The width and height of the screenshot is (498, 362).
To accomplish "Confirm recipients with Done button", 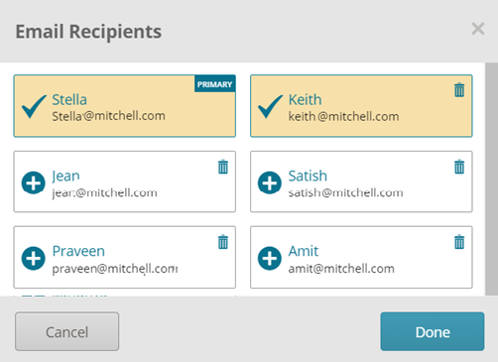I will click(433, 331).
